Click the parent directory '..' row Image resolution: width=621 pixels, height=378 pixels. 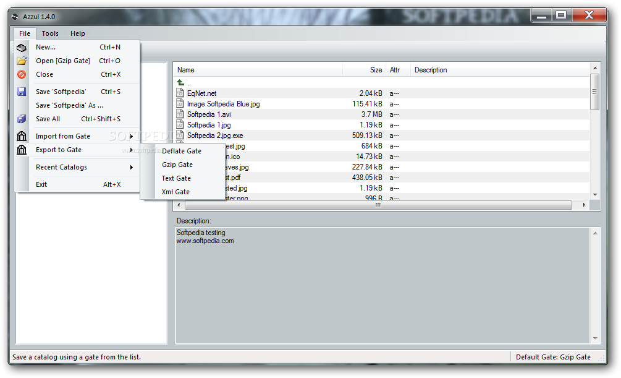(382, 83)
